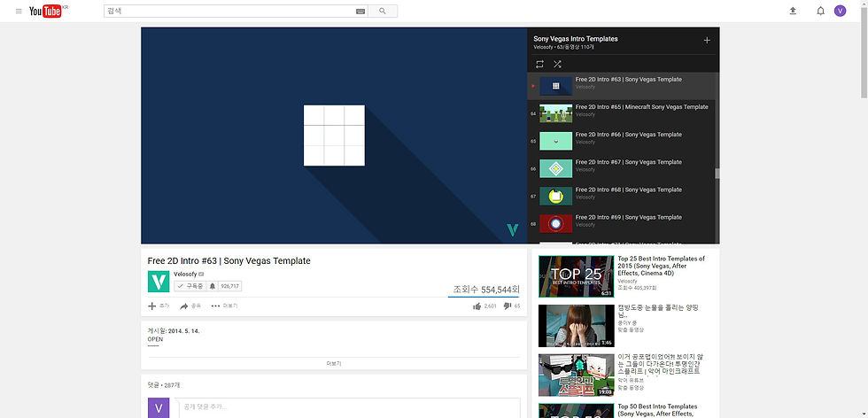
Task: Click the commenter avatar V beside comment box
Action: [x=159, y=408]
